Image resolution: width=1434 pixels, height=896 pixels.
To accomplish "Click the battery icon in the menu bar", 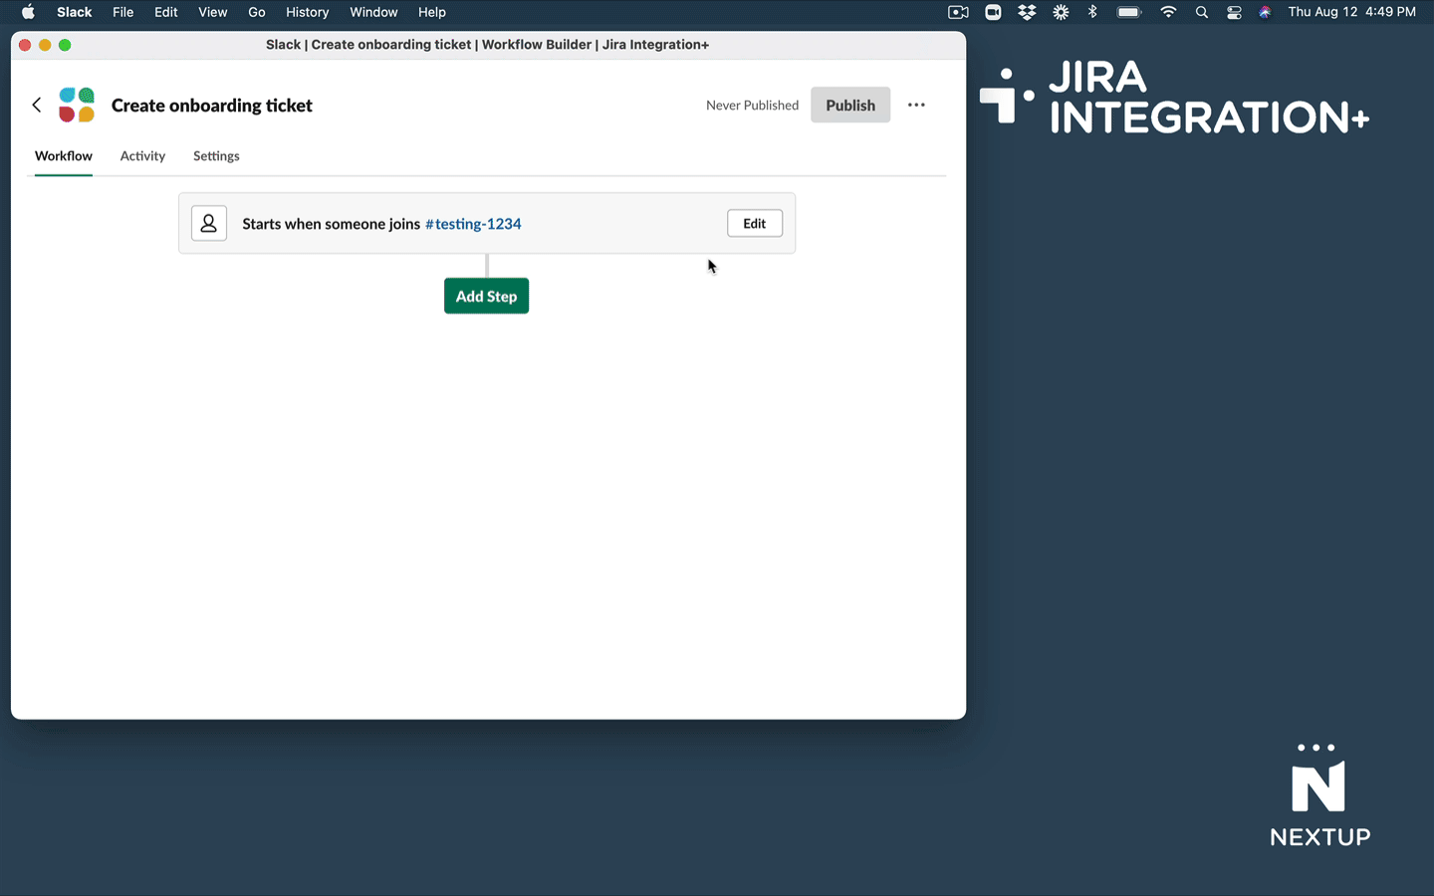I will (1128, 12).
